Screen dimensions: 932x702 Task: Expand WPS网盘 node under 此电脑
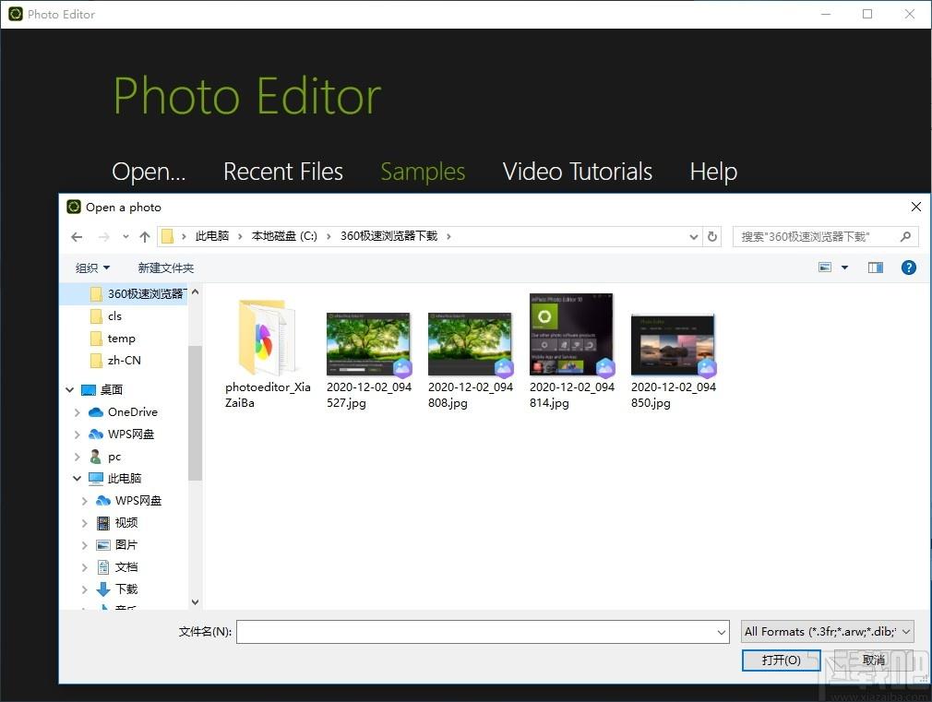(x=84, y=501)
